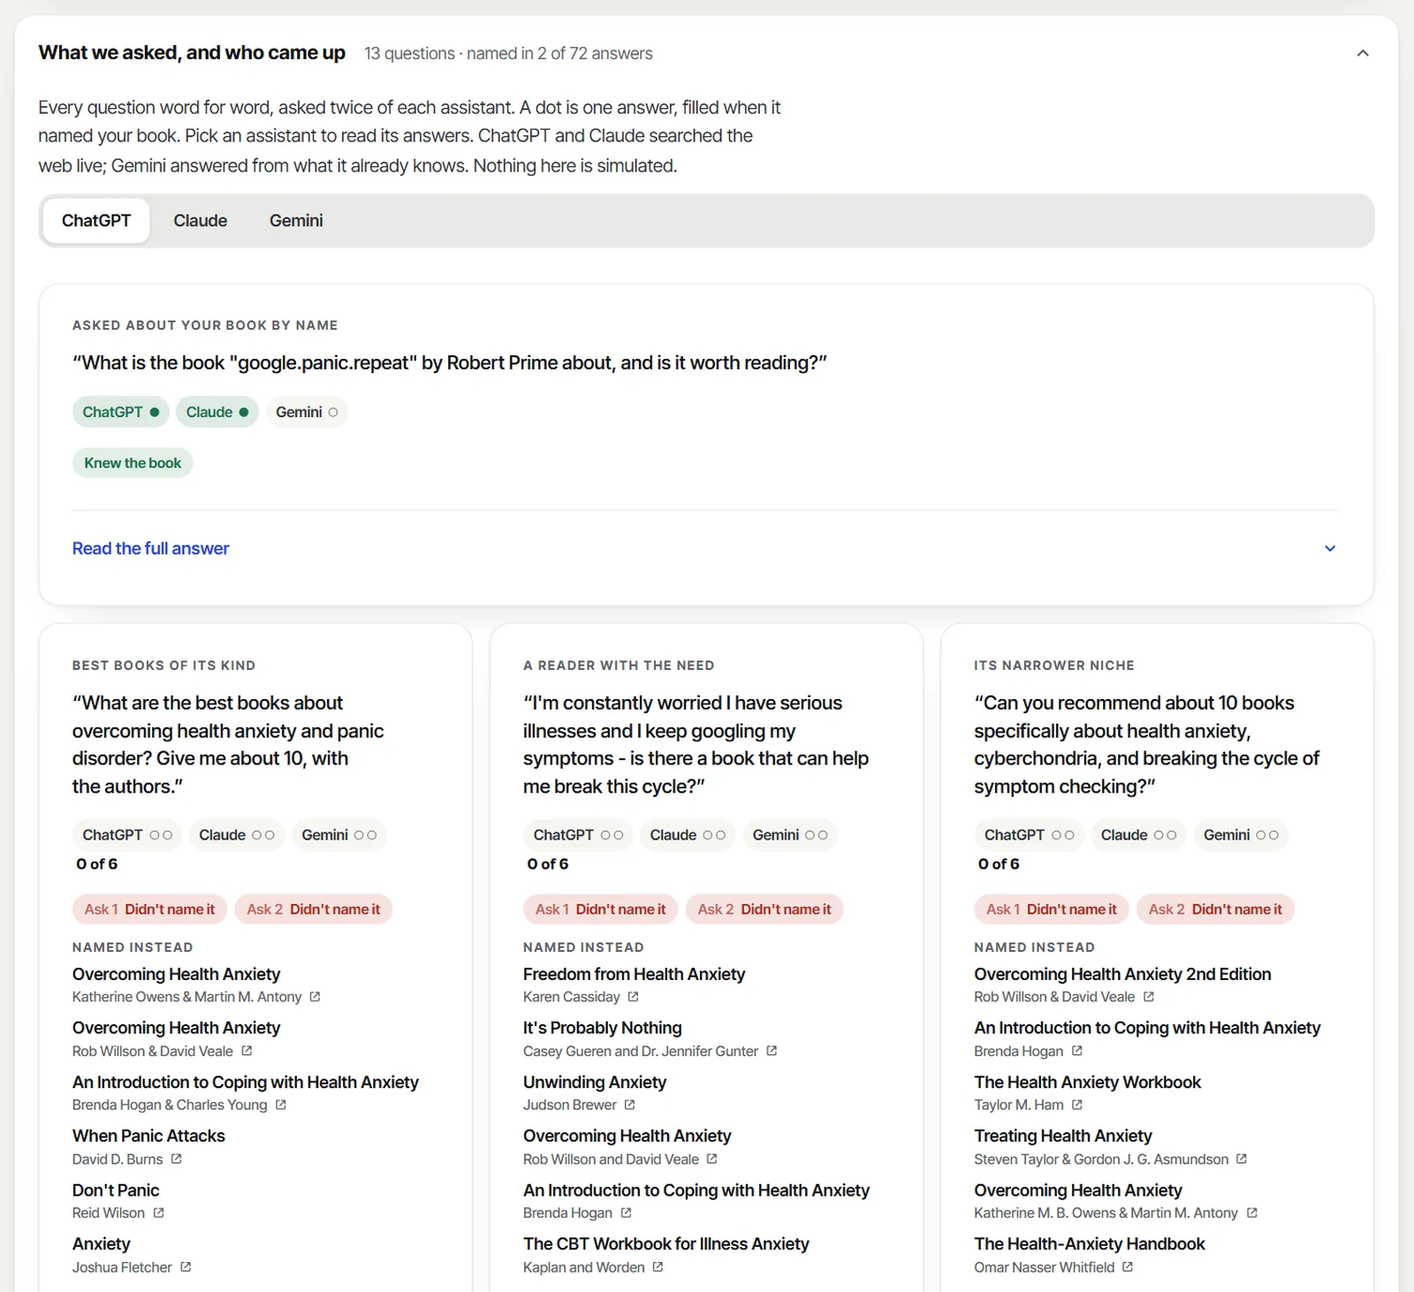The width and height of the screenshot is (1414, 1292).
Task: Open external link icon next to Judson Brewer
Action: tap(629, 1105)
